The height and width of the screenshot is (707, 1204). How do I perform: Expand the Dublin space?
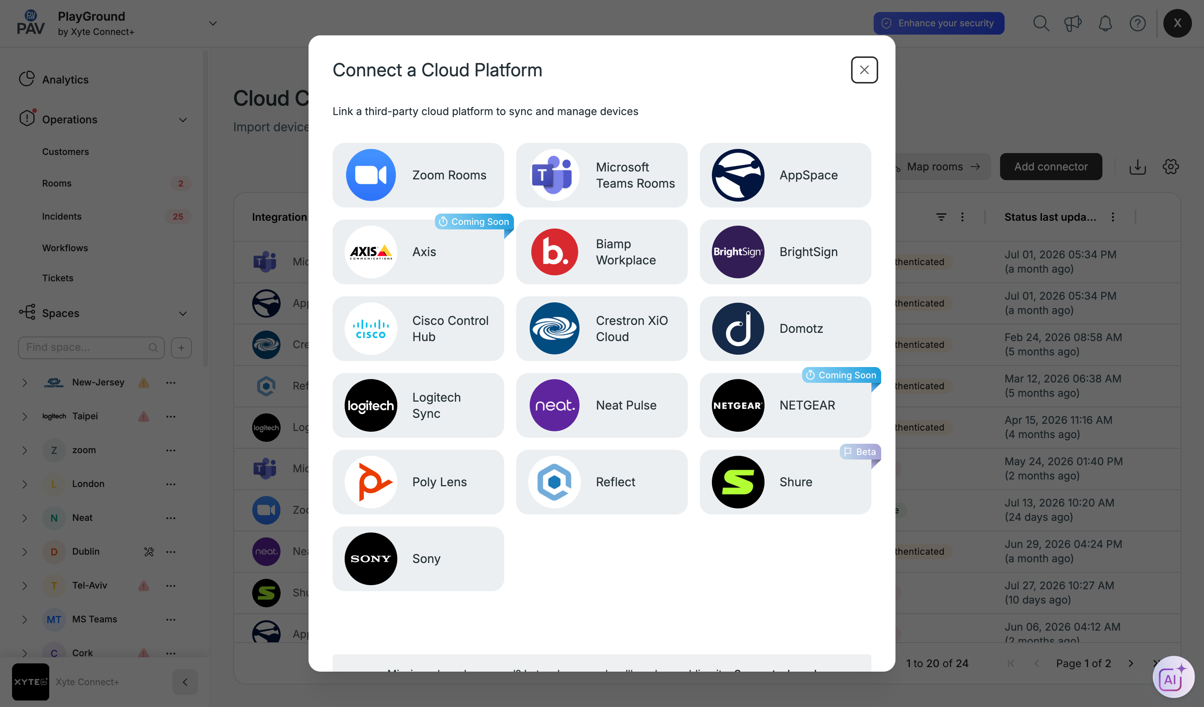click(24, 552)
